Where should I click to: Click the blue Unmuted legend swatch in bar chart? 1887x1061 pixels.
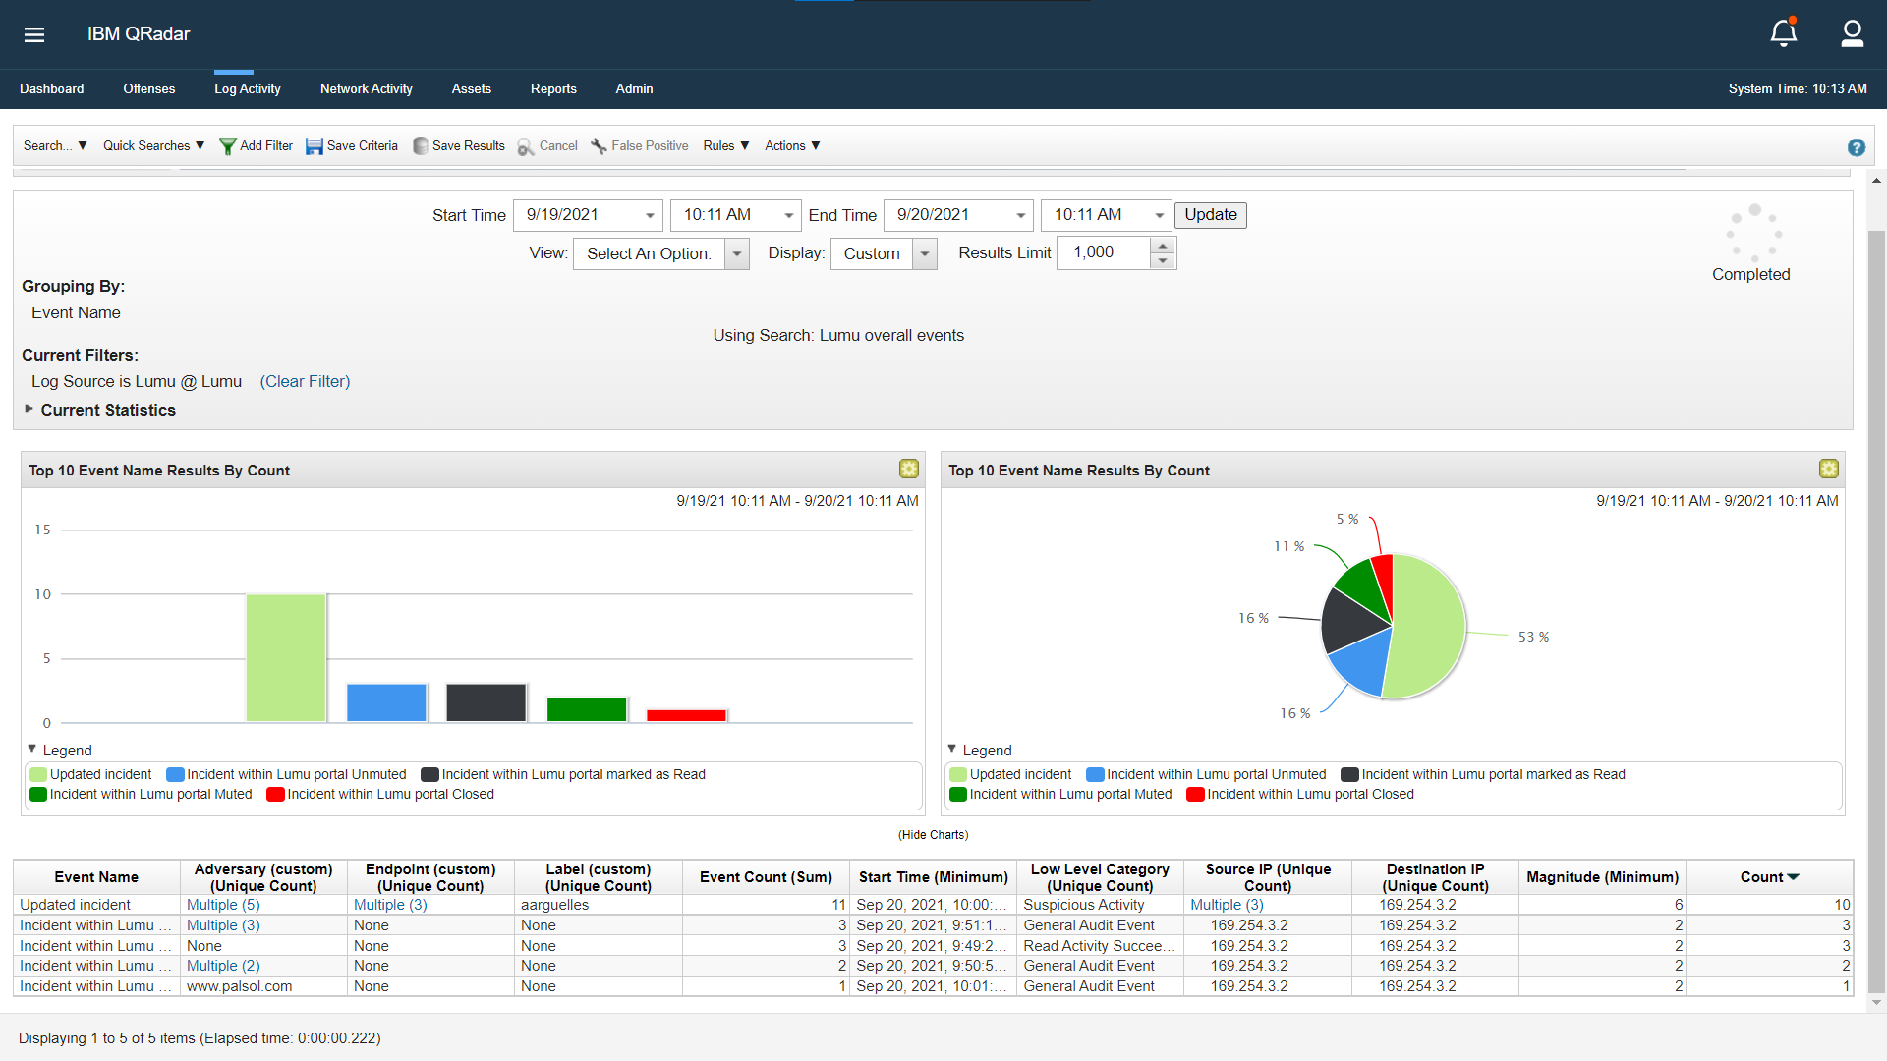pos(175,774)
